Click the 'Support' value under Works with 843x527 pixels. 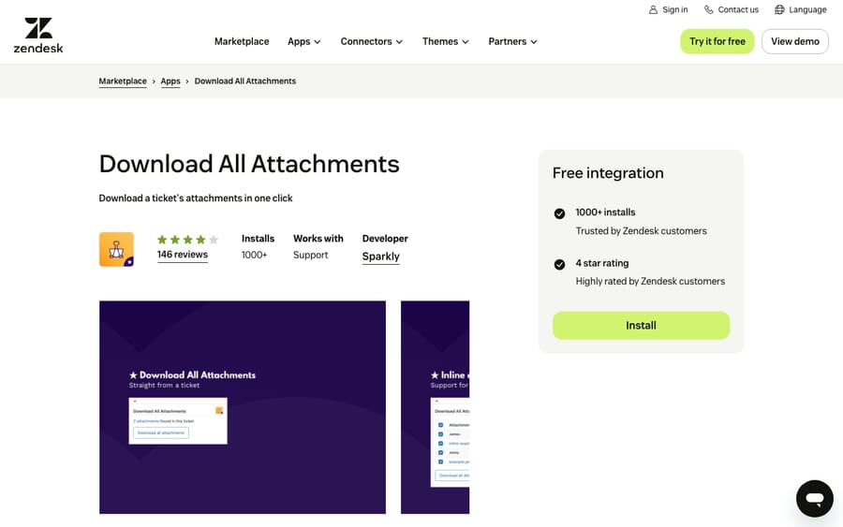[311, 256]
